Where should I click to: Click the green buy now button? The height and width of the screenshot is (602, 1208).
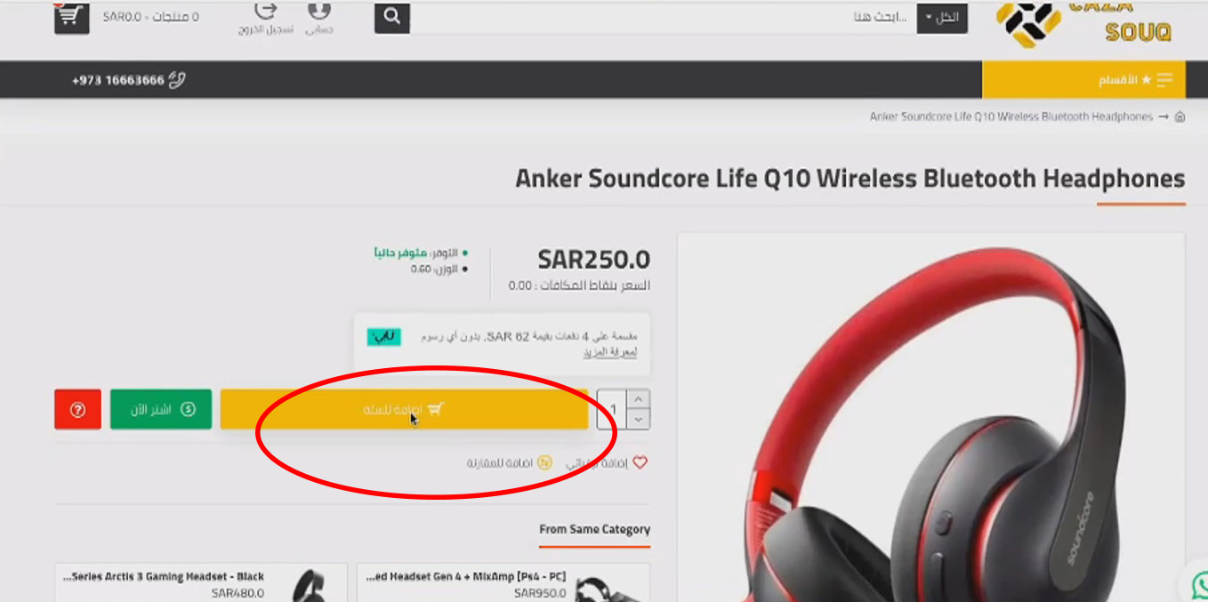click(x=161, y=410)
